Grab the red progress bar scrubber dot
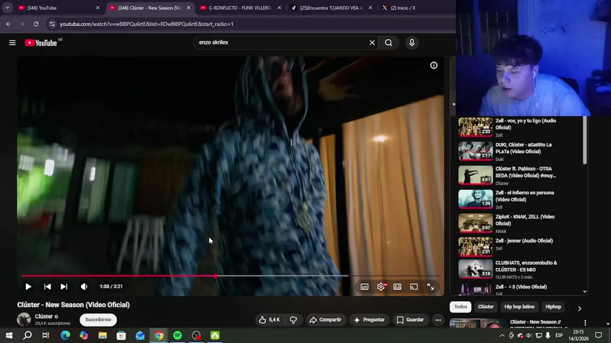The height and width of the screenshot is (343, 611). coord(216,276)
